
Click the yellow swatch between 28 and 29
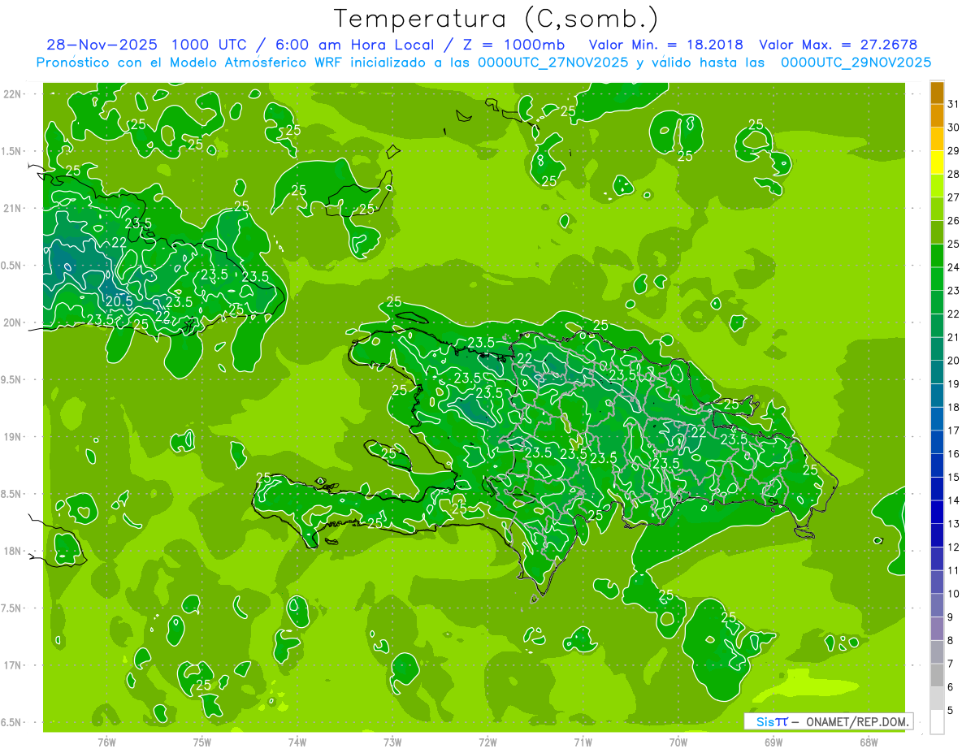pos(937,162)
